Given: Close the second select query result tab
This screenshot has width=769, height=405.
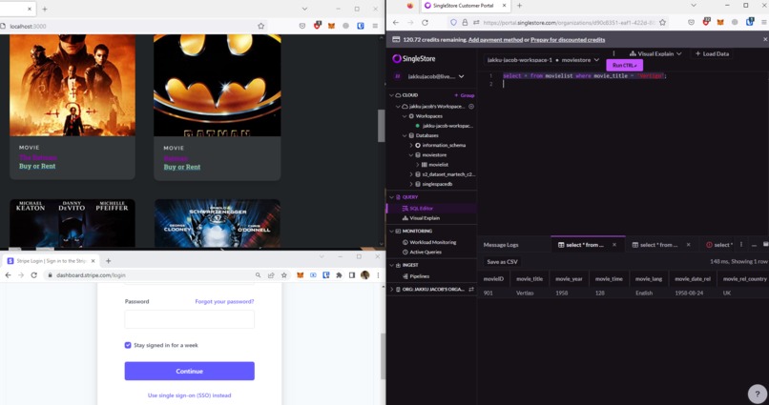Looking at the screenshot, I should tap(688, 244).
